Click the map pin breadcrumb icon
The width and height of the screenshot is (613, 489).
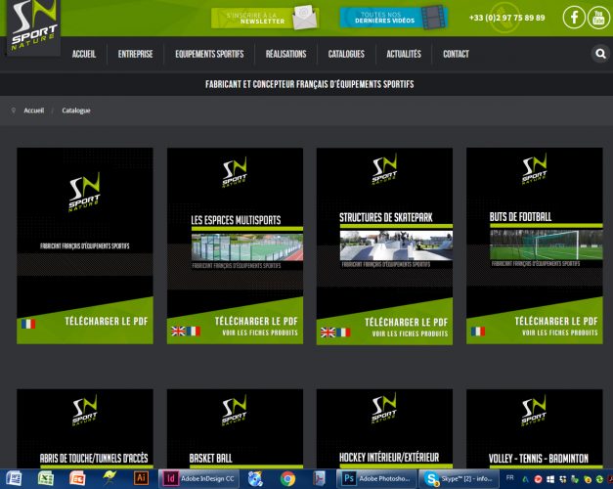pyautogui.click(x=14, y=111)
